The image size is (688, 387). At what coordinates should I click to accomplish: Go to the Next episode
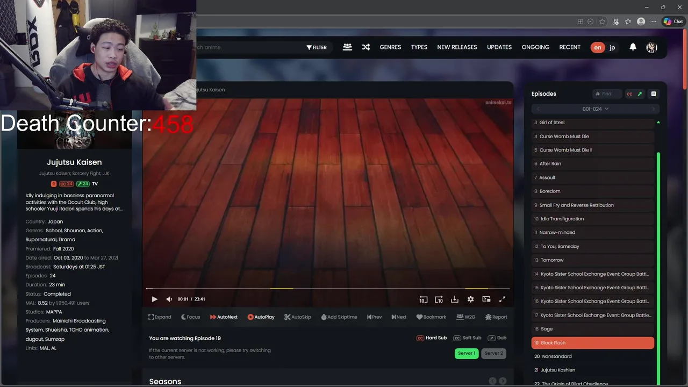point(399,317)
